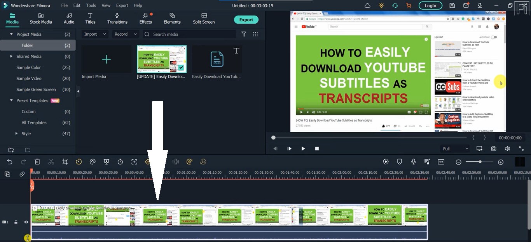Open the Import dropdown

click(95, 34)
